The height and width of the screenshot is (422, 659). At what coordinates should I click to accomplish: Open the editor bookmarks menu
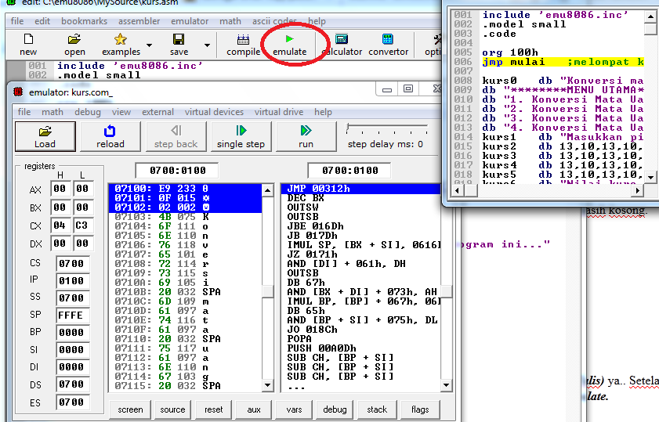point(84,21)
